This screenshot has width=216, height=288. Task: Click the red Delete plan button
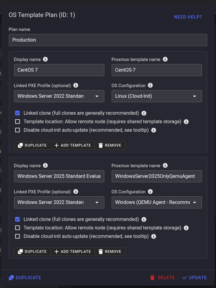tap(162, 278)
